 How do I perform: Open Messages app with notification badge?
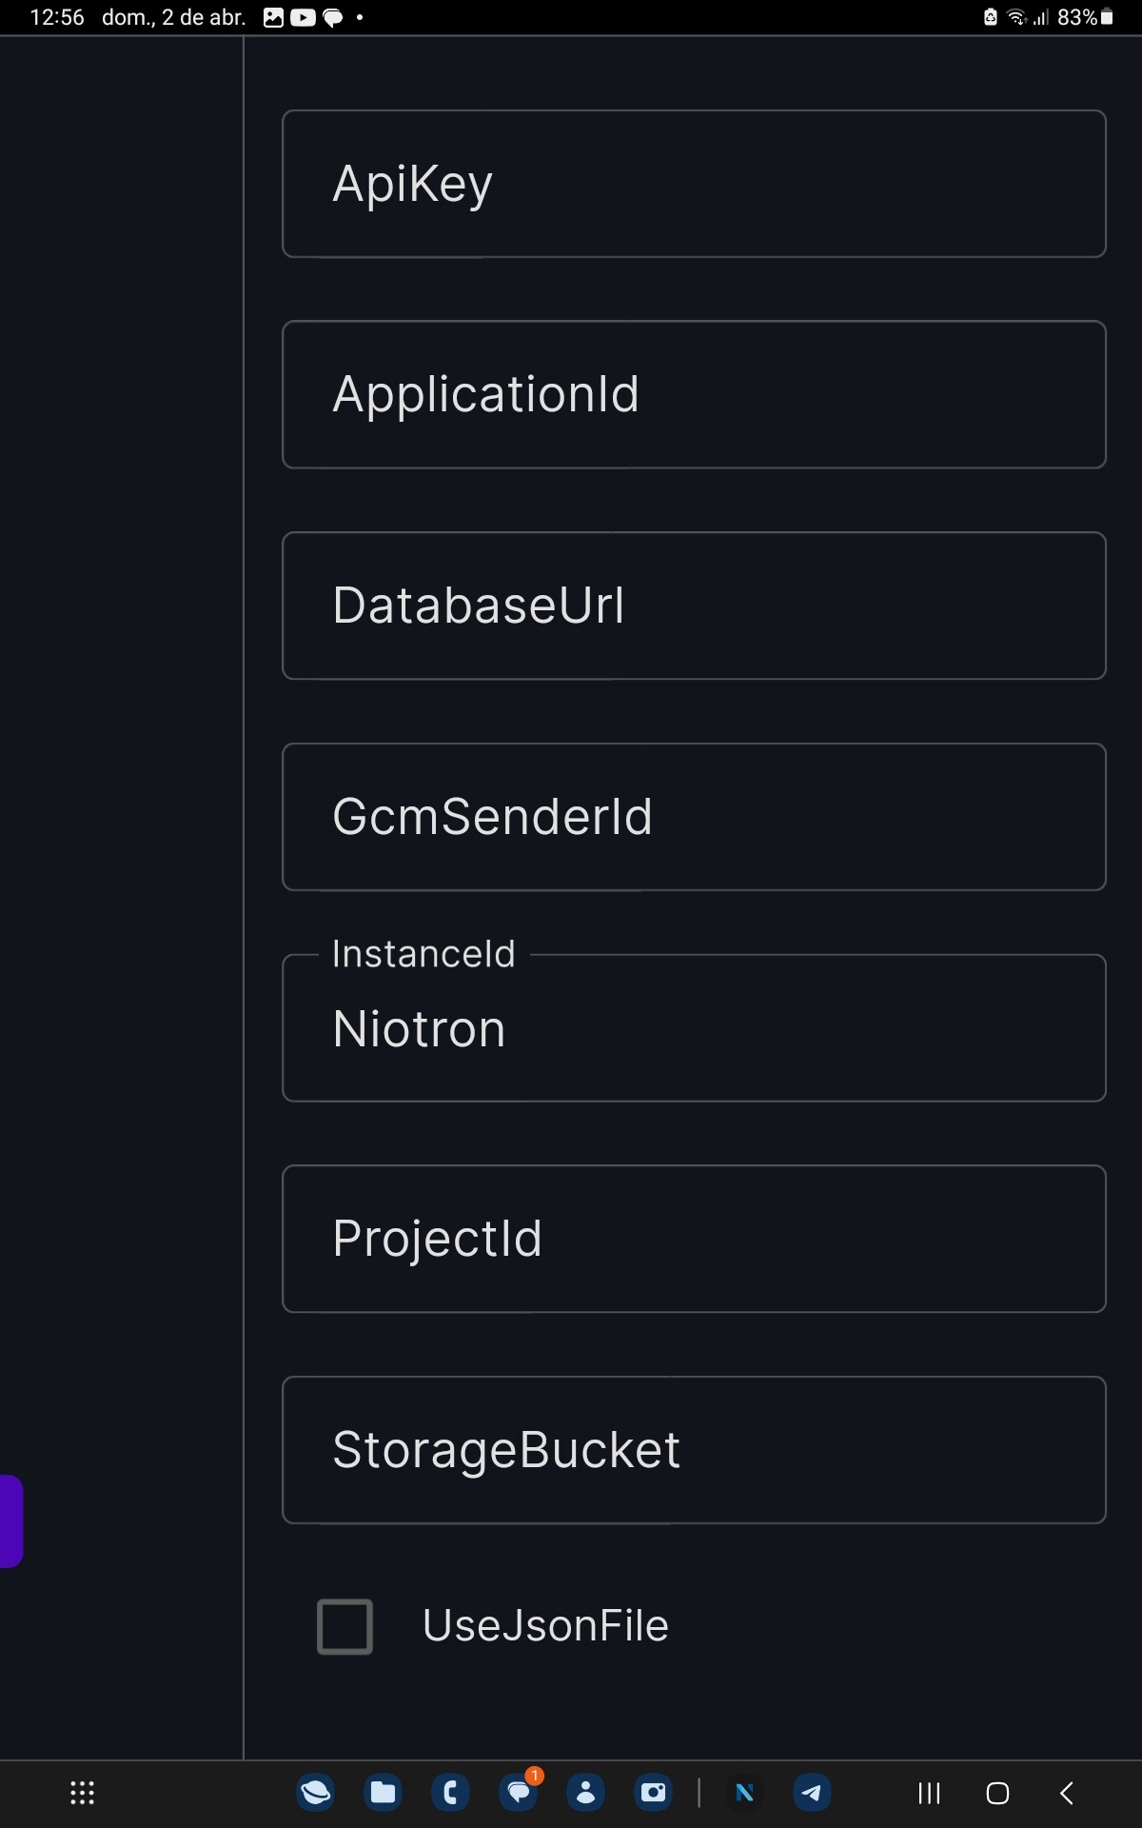pyautogui.click(x=519, y=1793)
